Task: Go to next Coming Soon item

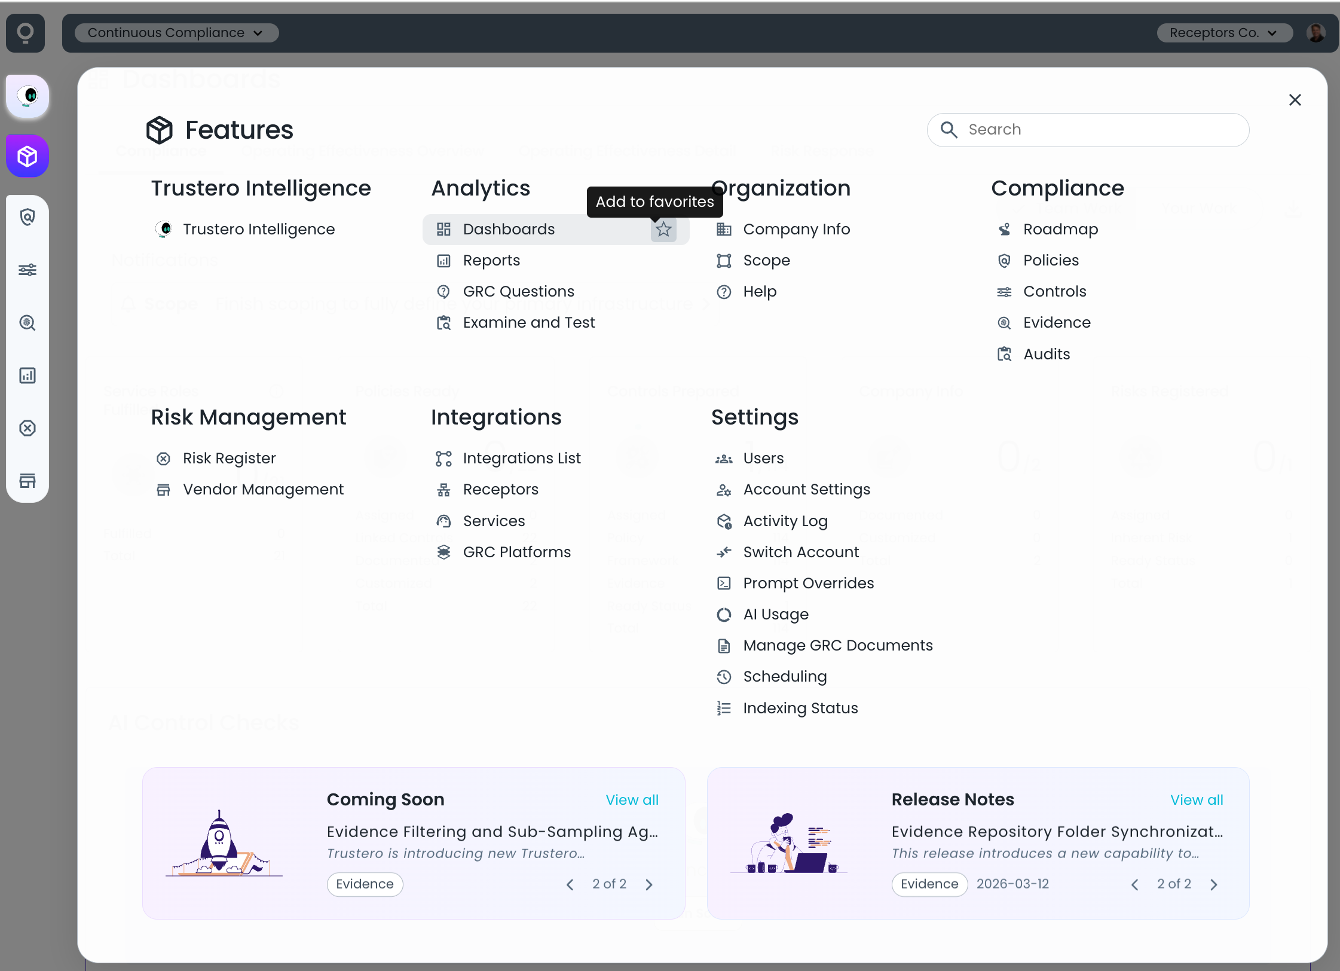Action: pos(649,884)
